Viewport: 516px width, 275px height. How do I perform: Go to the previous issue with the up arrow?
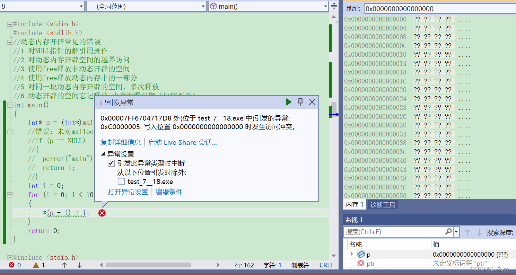[x=64, y=265]
